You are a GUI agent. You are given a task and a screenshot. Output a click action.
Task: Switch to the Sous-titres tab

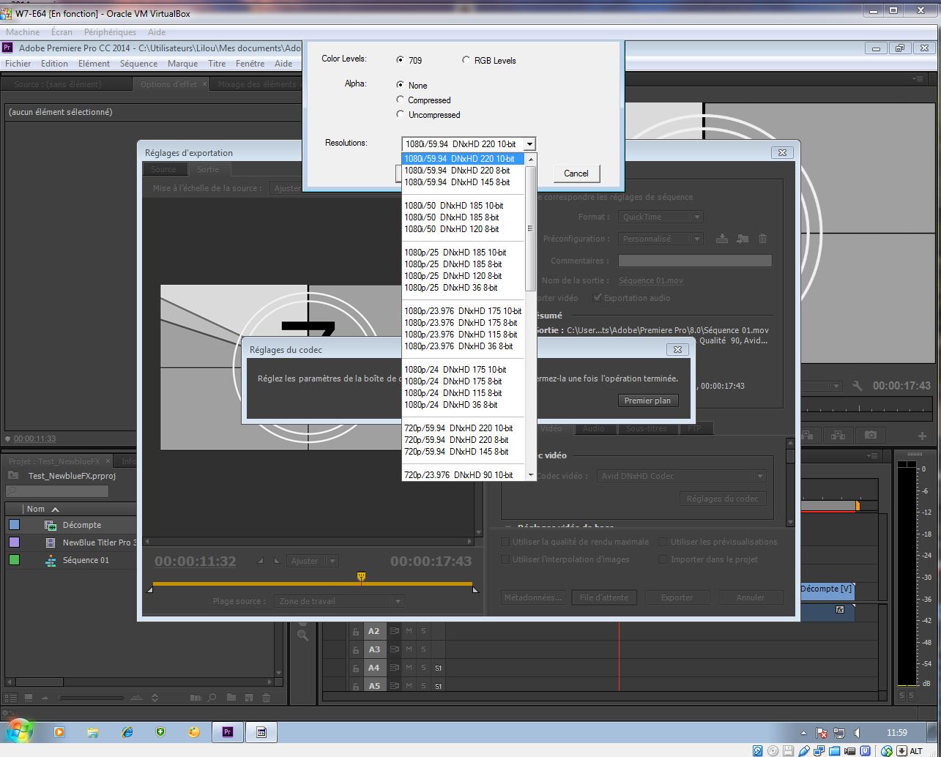646,428
